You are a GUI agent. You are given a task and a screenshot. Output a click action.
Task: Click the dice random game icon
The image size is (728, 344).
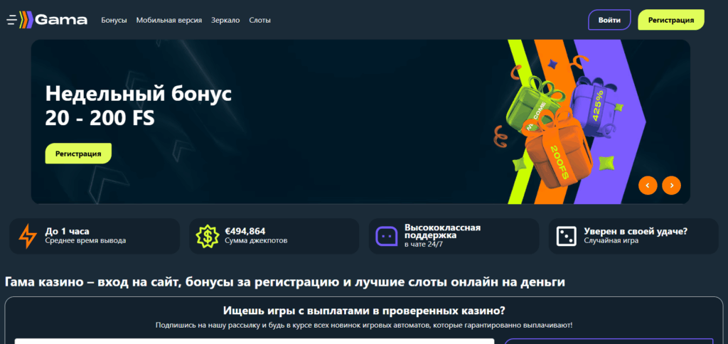[567, 236]
